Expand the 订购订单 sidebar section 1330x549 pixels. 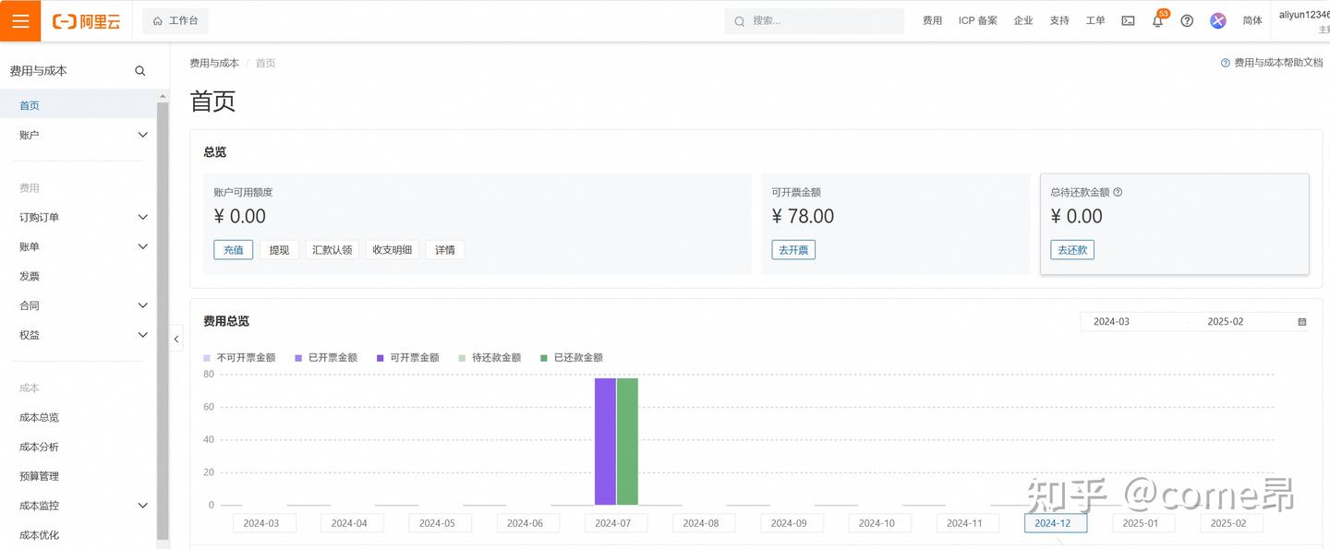pos(79,217)
